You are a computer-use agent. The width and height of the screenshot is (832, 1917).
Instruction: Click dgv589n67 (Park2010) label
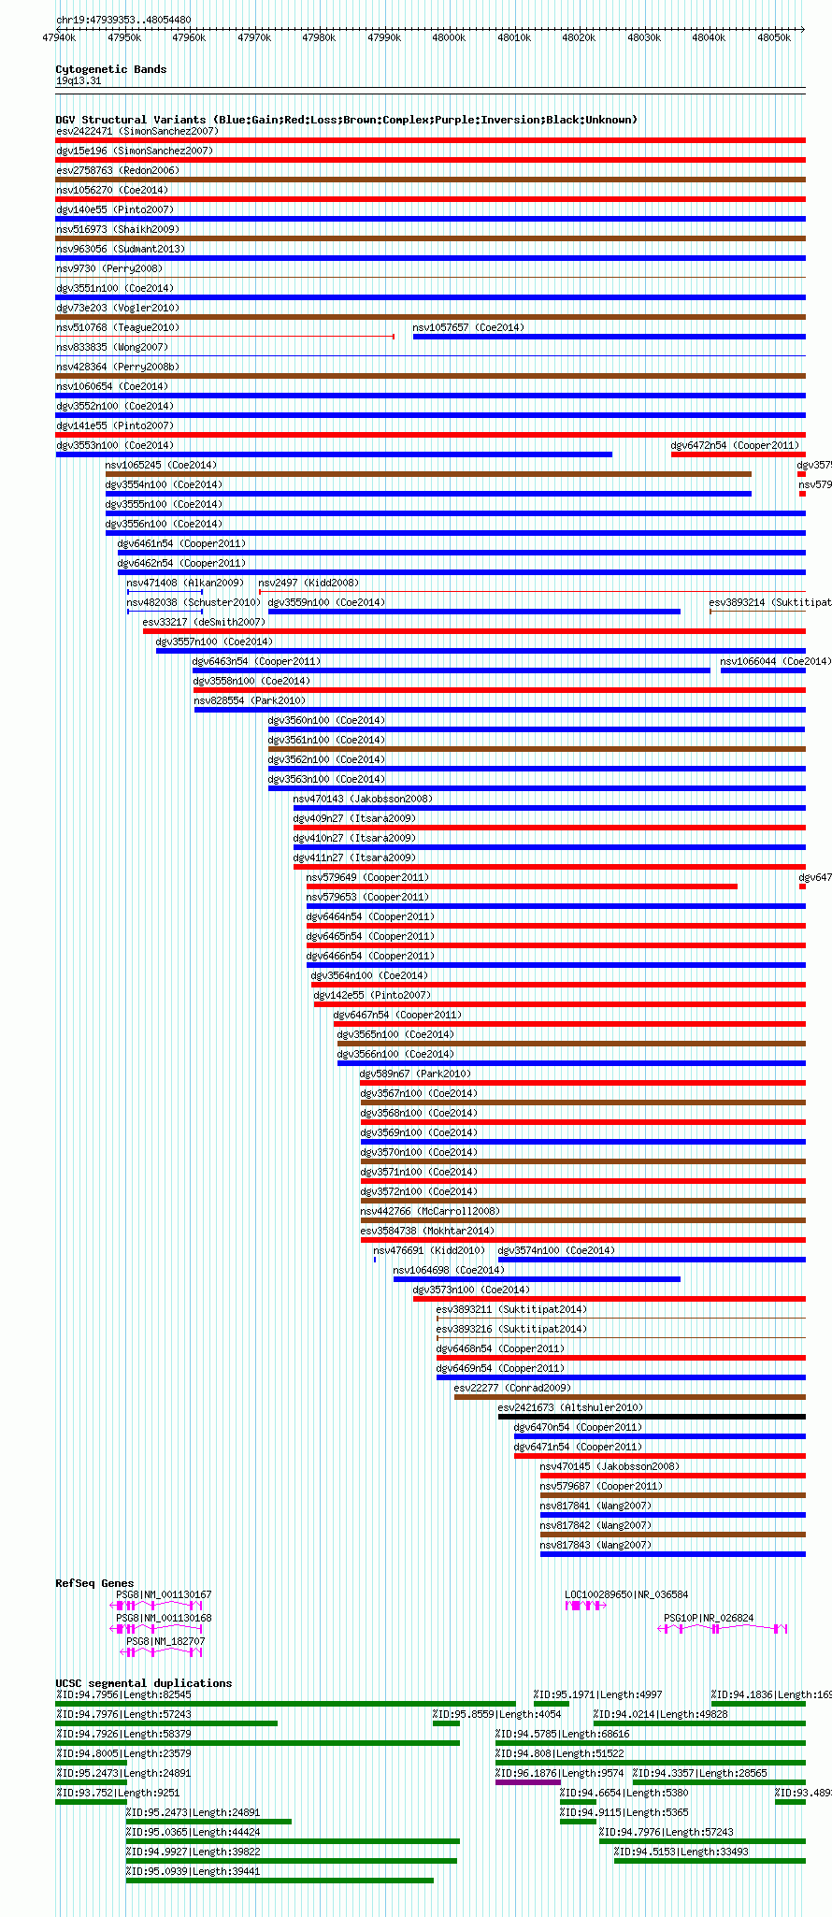point(416,1074)
